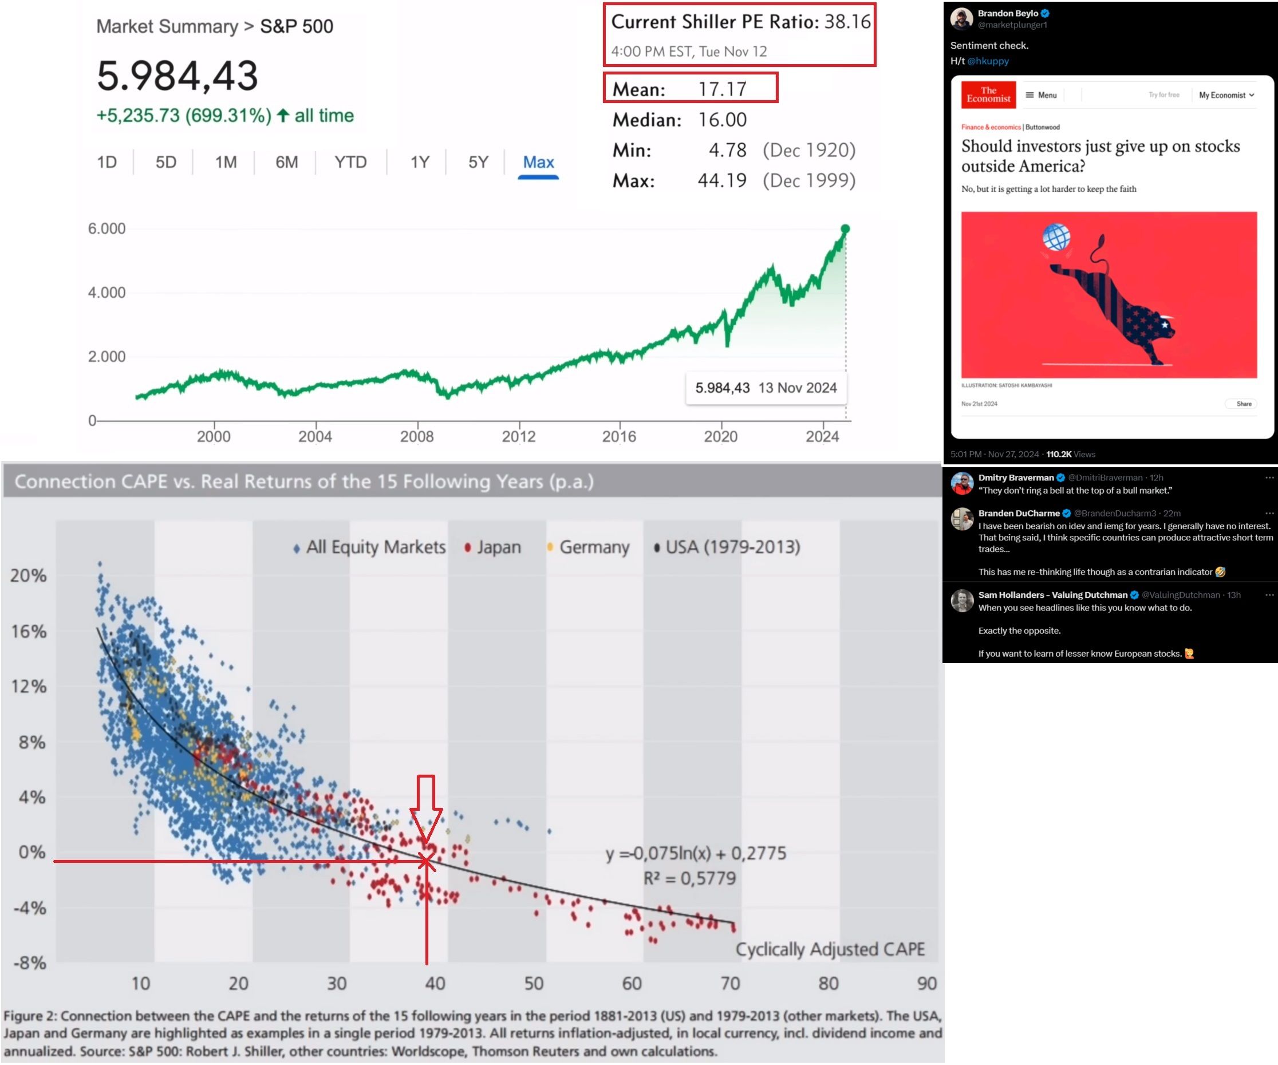The width and height of the screenshot is (1278, 1065).
Task: Click the 5.984,43 13 Nov 2024 tooltip
Action: pos(766,388)
